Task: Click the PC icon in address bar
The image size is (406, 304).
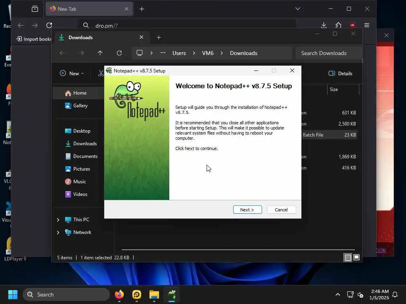Action: click(140, 53)
